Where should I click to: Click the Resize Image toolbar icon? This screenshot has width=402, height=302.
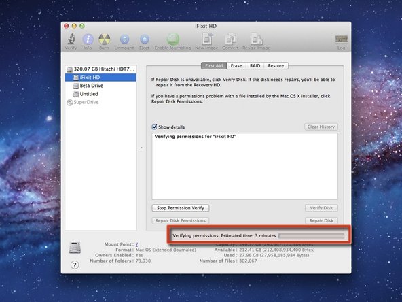tap(257, 39)
